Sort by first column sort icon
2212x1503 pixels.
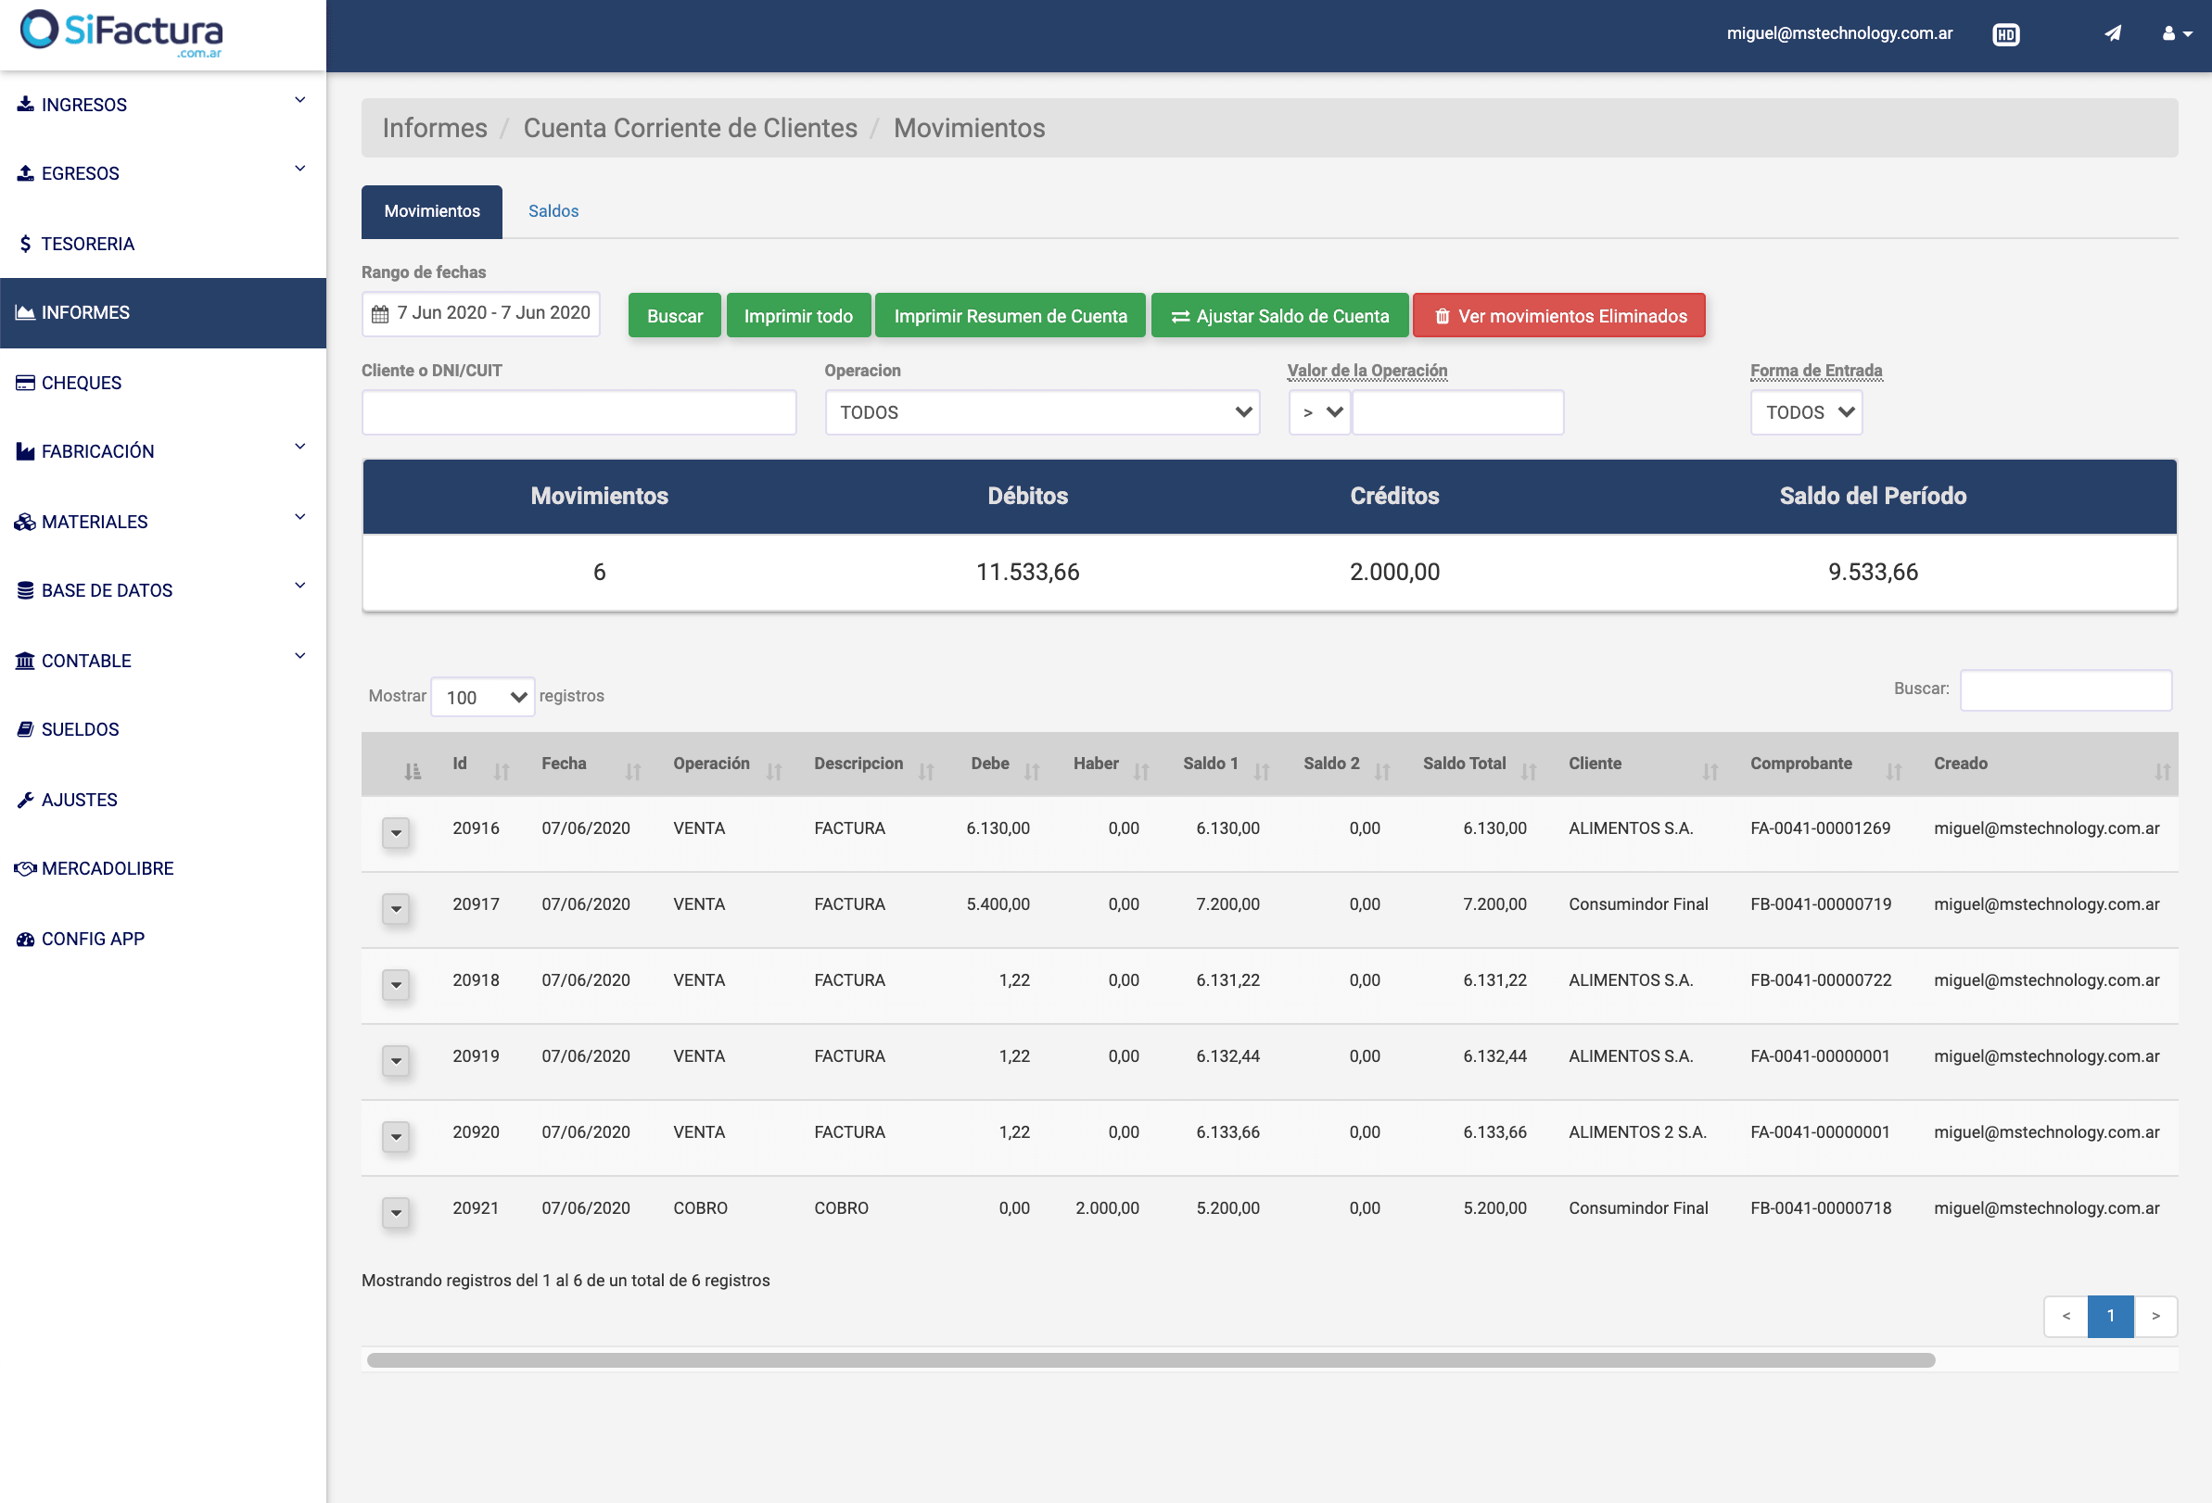click(x=413, y=772)
